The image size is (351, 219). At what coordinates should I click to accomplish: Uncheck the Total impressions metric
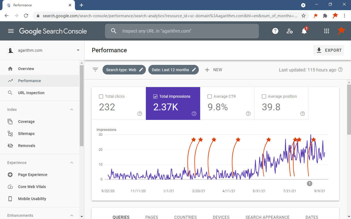155,96
